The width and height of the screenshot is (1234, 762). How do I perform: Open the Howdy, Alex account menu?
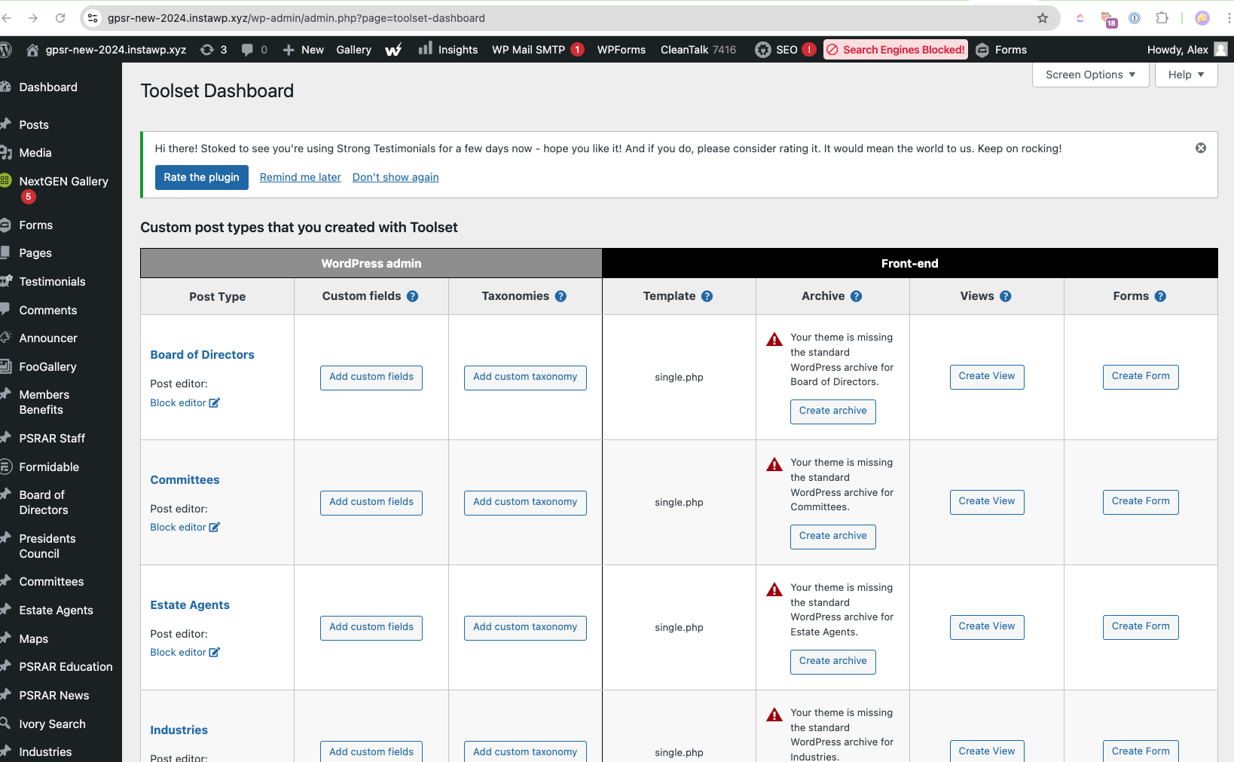pos(1187,50)
